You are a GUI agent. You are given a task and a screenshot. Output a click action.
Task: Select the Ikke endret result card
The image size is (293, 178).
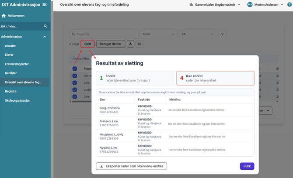(215, 78)
